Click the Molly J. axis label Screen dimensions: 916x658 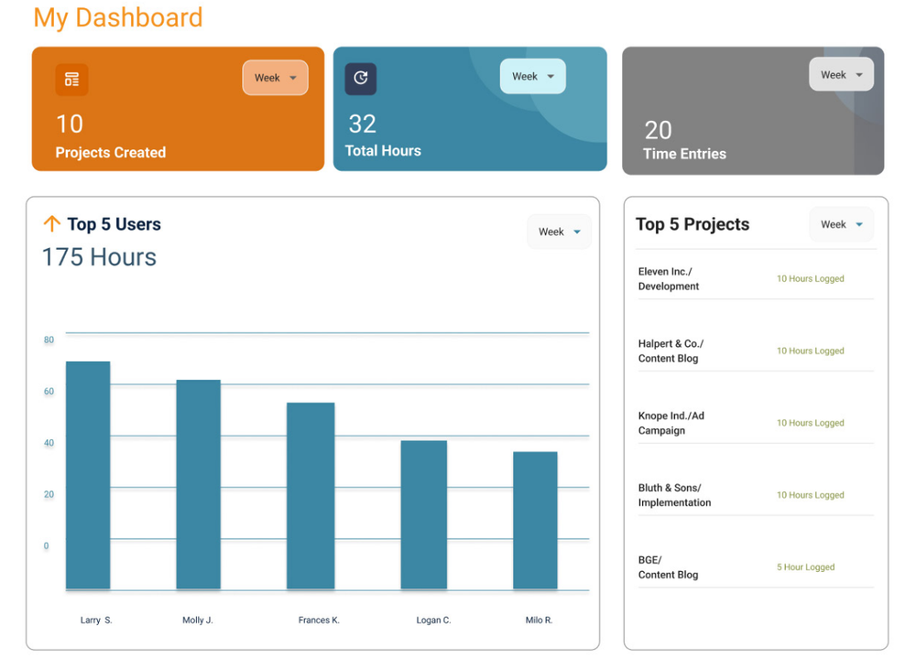pyautogui.click(x=198, y=620)
